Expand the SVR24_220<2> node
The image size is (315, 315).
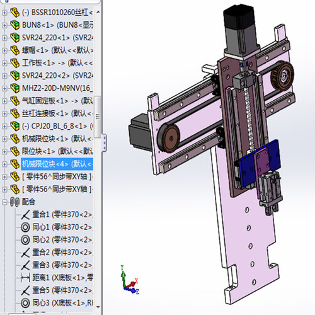(4, 76)
